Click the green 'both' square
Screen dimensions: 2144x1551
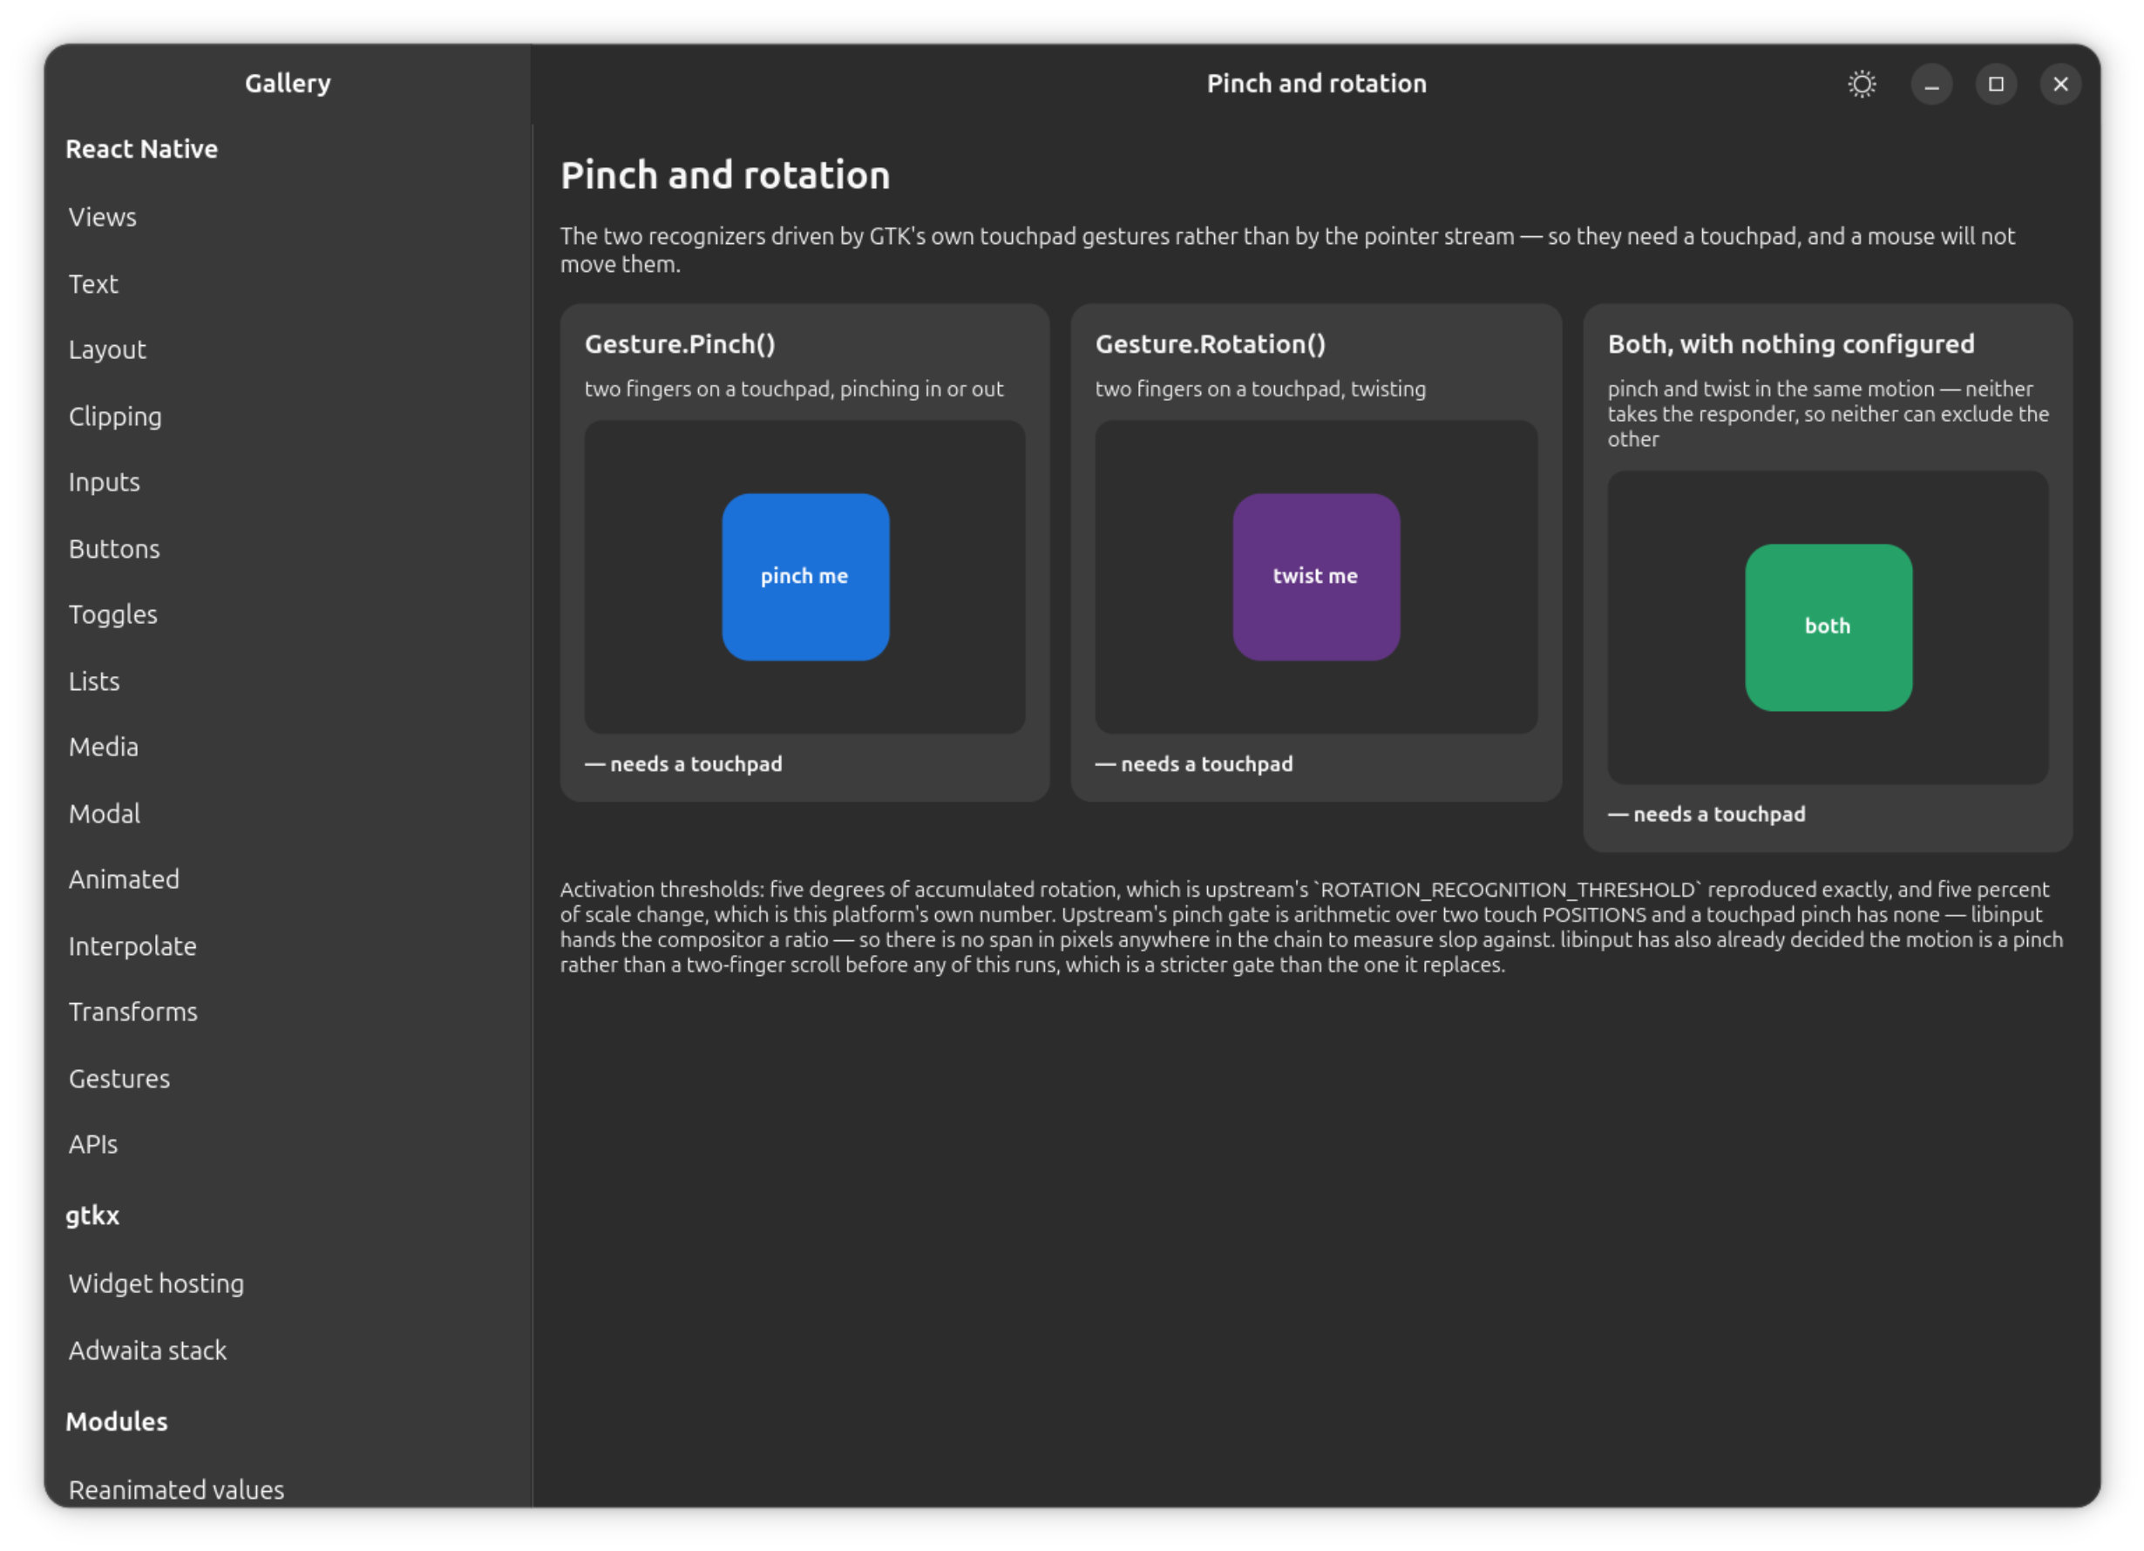(1829, 627)
